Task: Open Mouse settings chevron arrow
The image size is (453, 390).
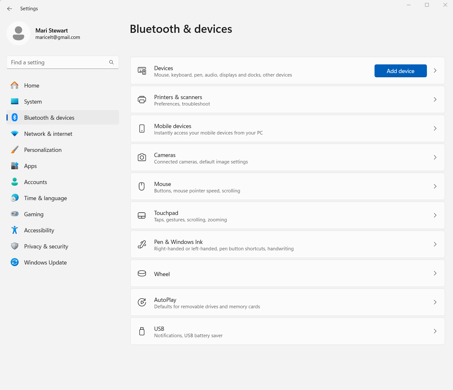Action: 435,186
